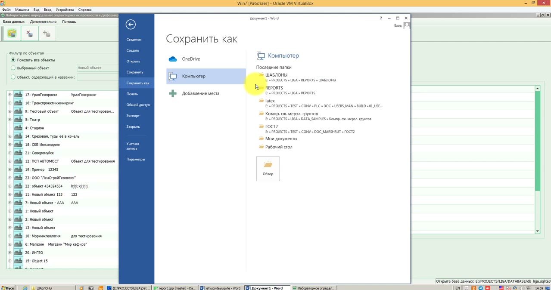Click folder icon beside Мои документы
Image resolution: width=551 pixels, height=290 pixels.
[261, 139]
